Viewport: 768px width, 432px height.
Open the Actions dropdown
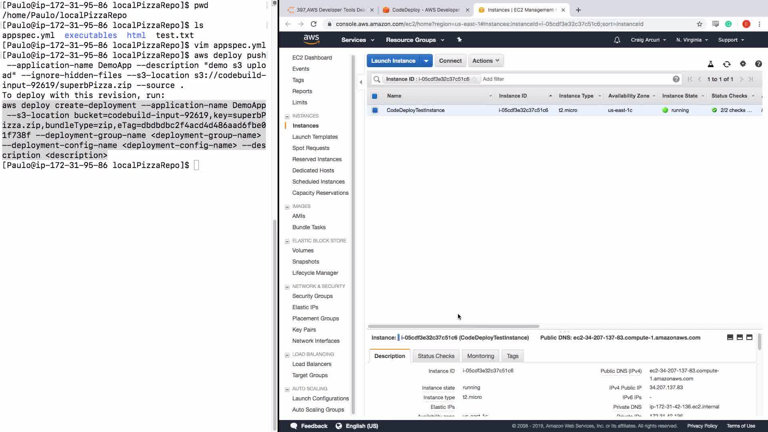(486, 61)
